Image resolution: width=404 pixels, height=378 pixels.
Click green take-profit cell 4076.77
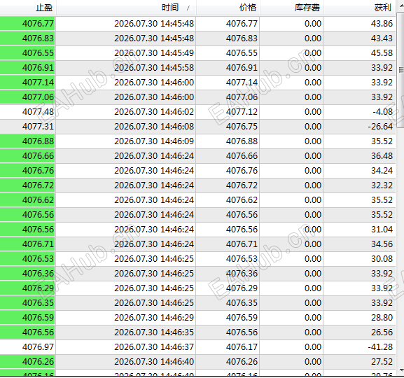(27, 24)
